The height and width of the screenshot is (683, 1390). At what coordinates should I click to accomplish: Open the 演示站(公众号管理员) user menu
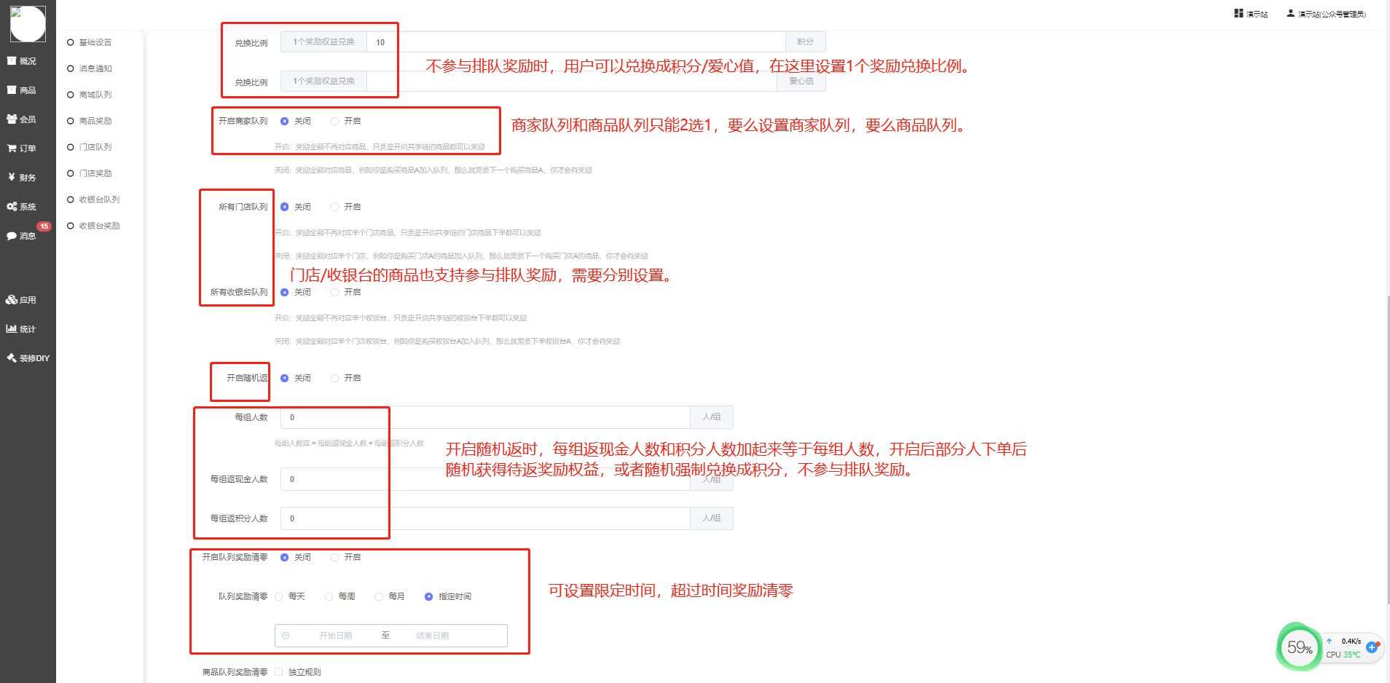coord(1326,14)
